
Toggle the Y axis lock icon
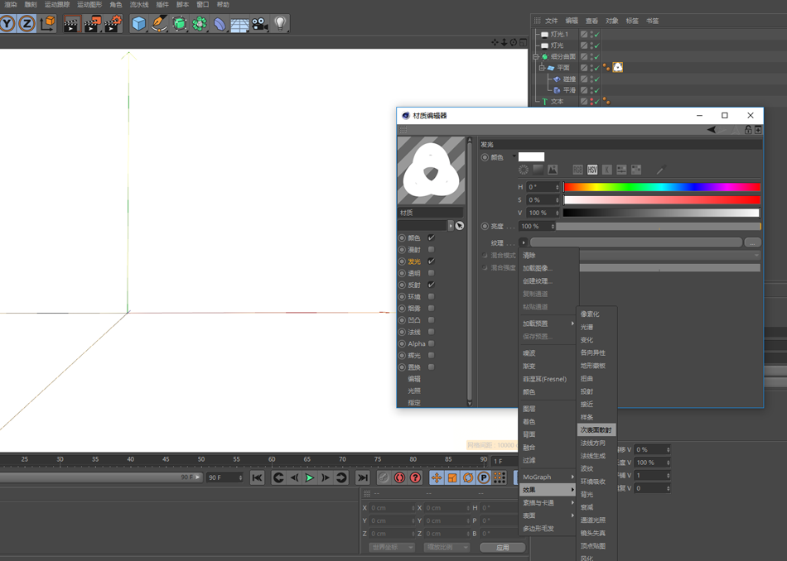tap(7, 23)
